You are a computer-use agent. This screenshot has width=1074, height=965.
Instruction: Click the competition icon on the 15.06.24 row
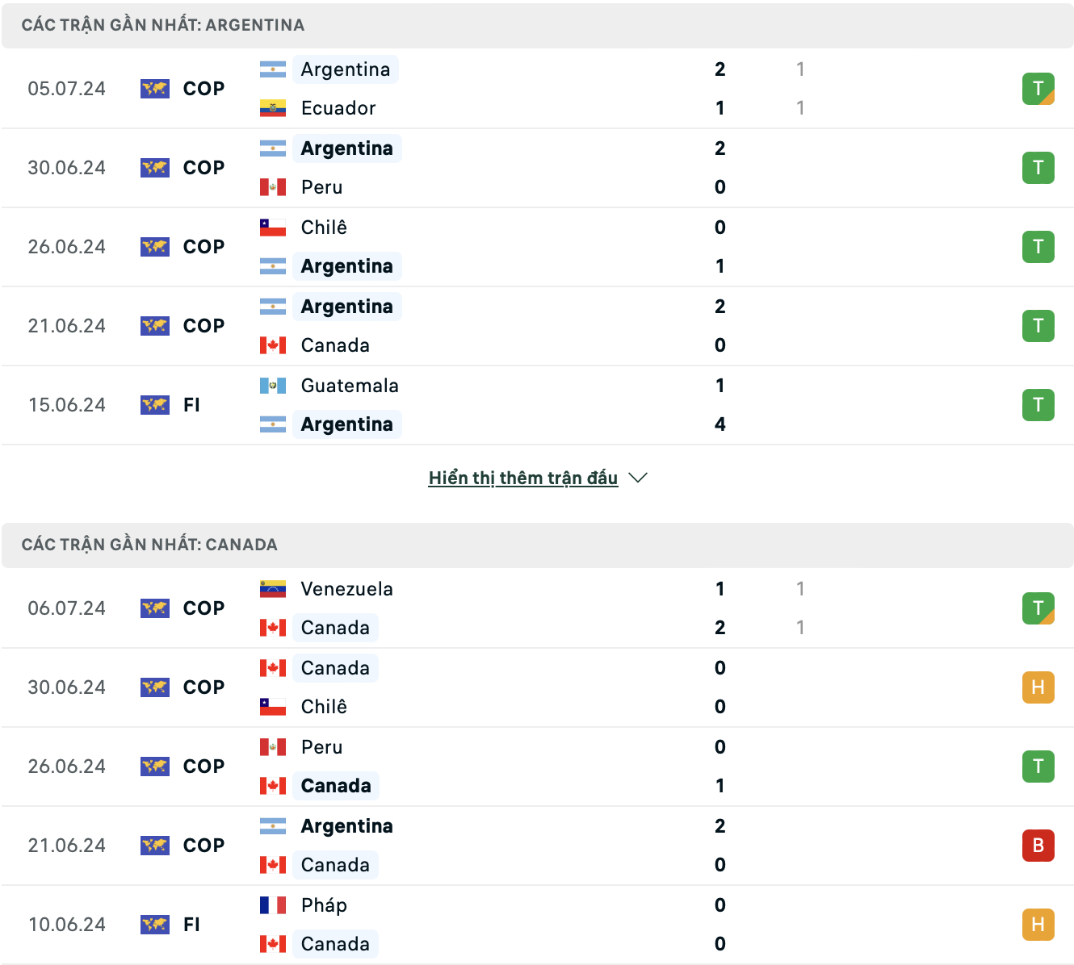pos(155,405)
